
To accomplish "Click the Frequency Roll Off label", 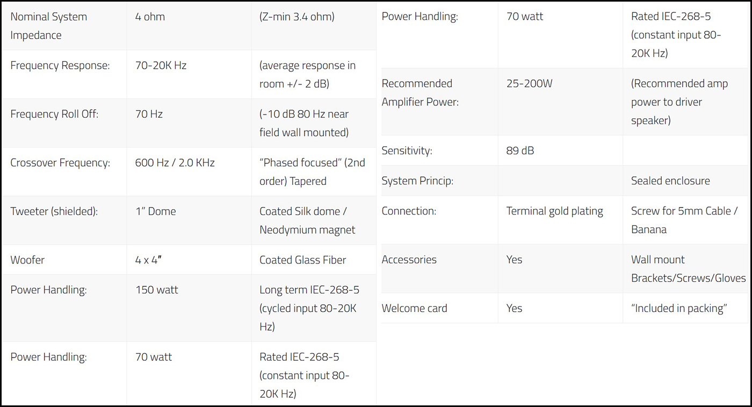I will pyautogui.click(x=54, y=114).
